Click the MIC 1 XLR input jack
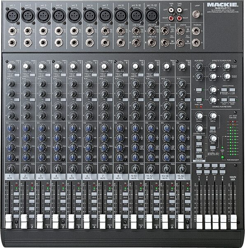245x248 pixels. pos(12,16)
